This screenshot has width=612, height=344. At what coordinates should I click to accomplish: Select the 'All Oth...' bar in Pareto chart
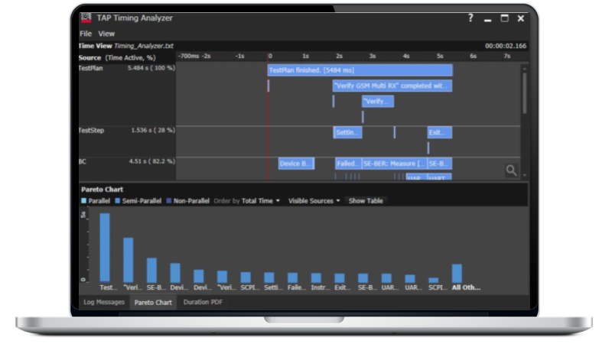[457, 274]
